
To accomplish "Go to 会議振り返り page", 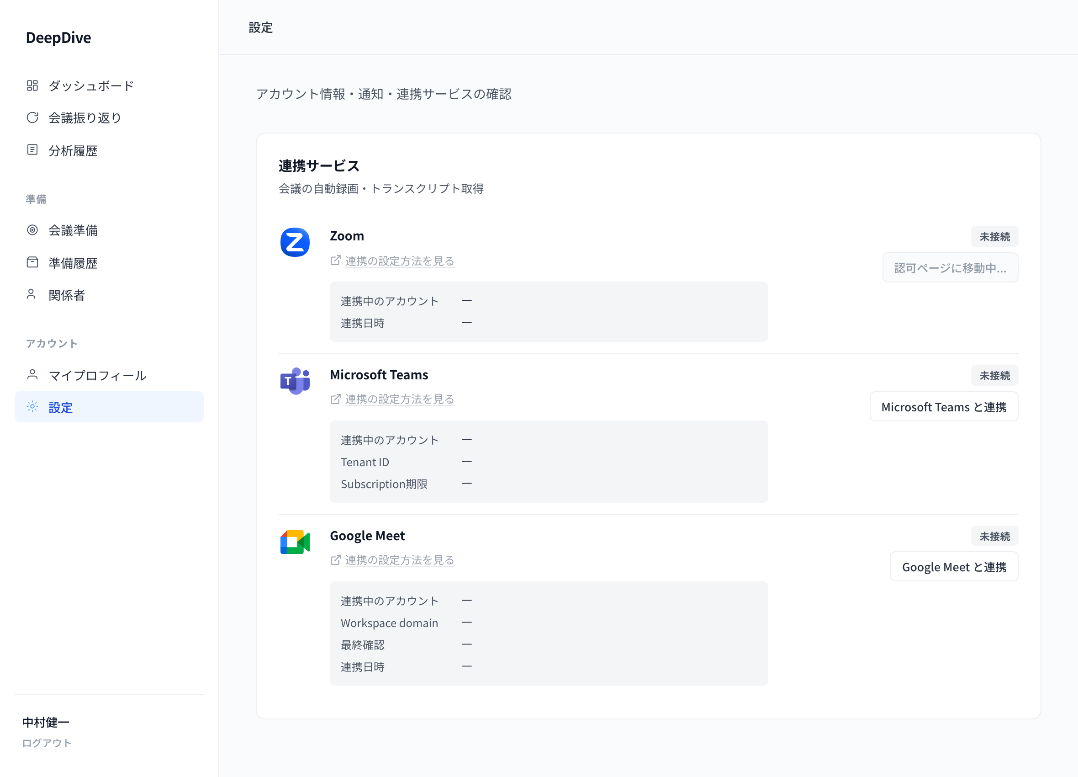I will [x=109, y=118].
